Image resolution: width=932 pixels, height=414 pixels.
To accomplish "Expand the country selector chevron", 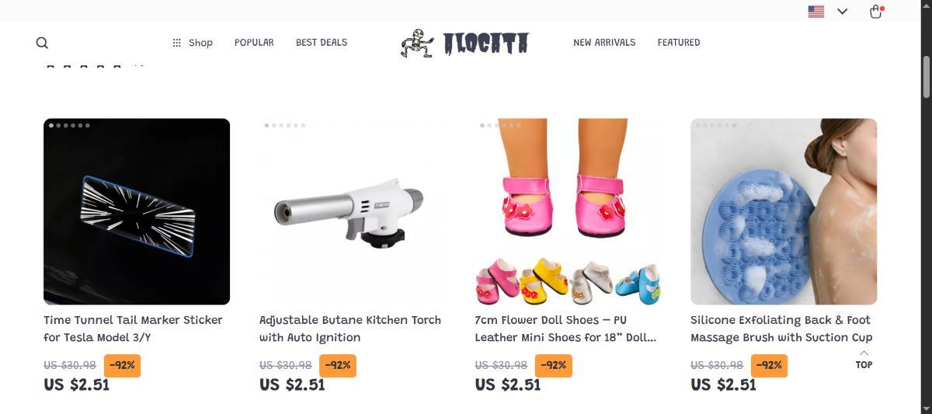I will click(842, 12).
